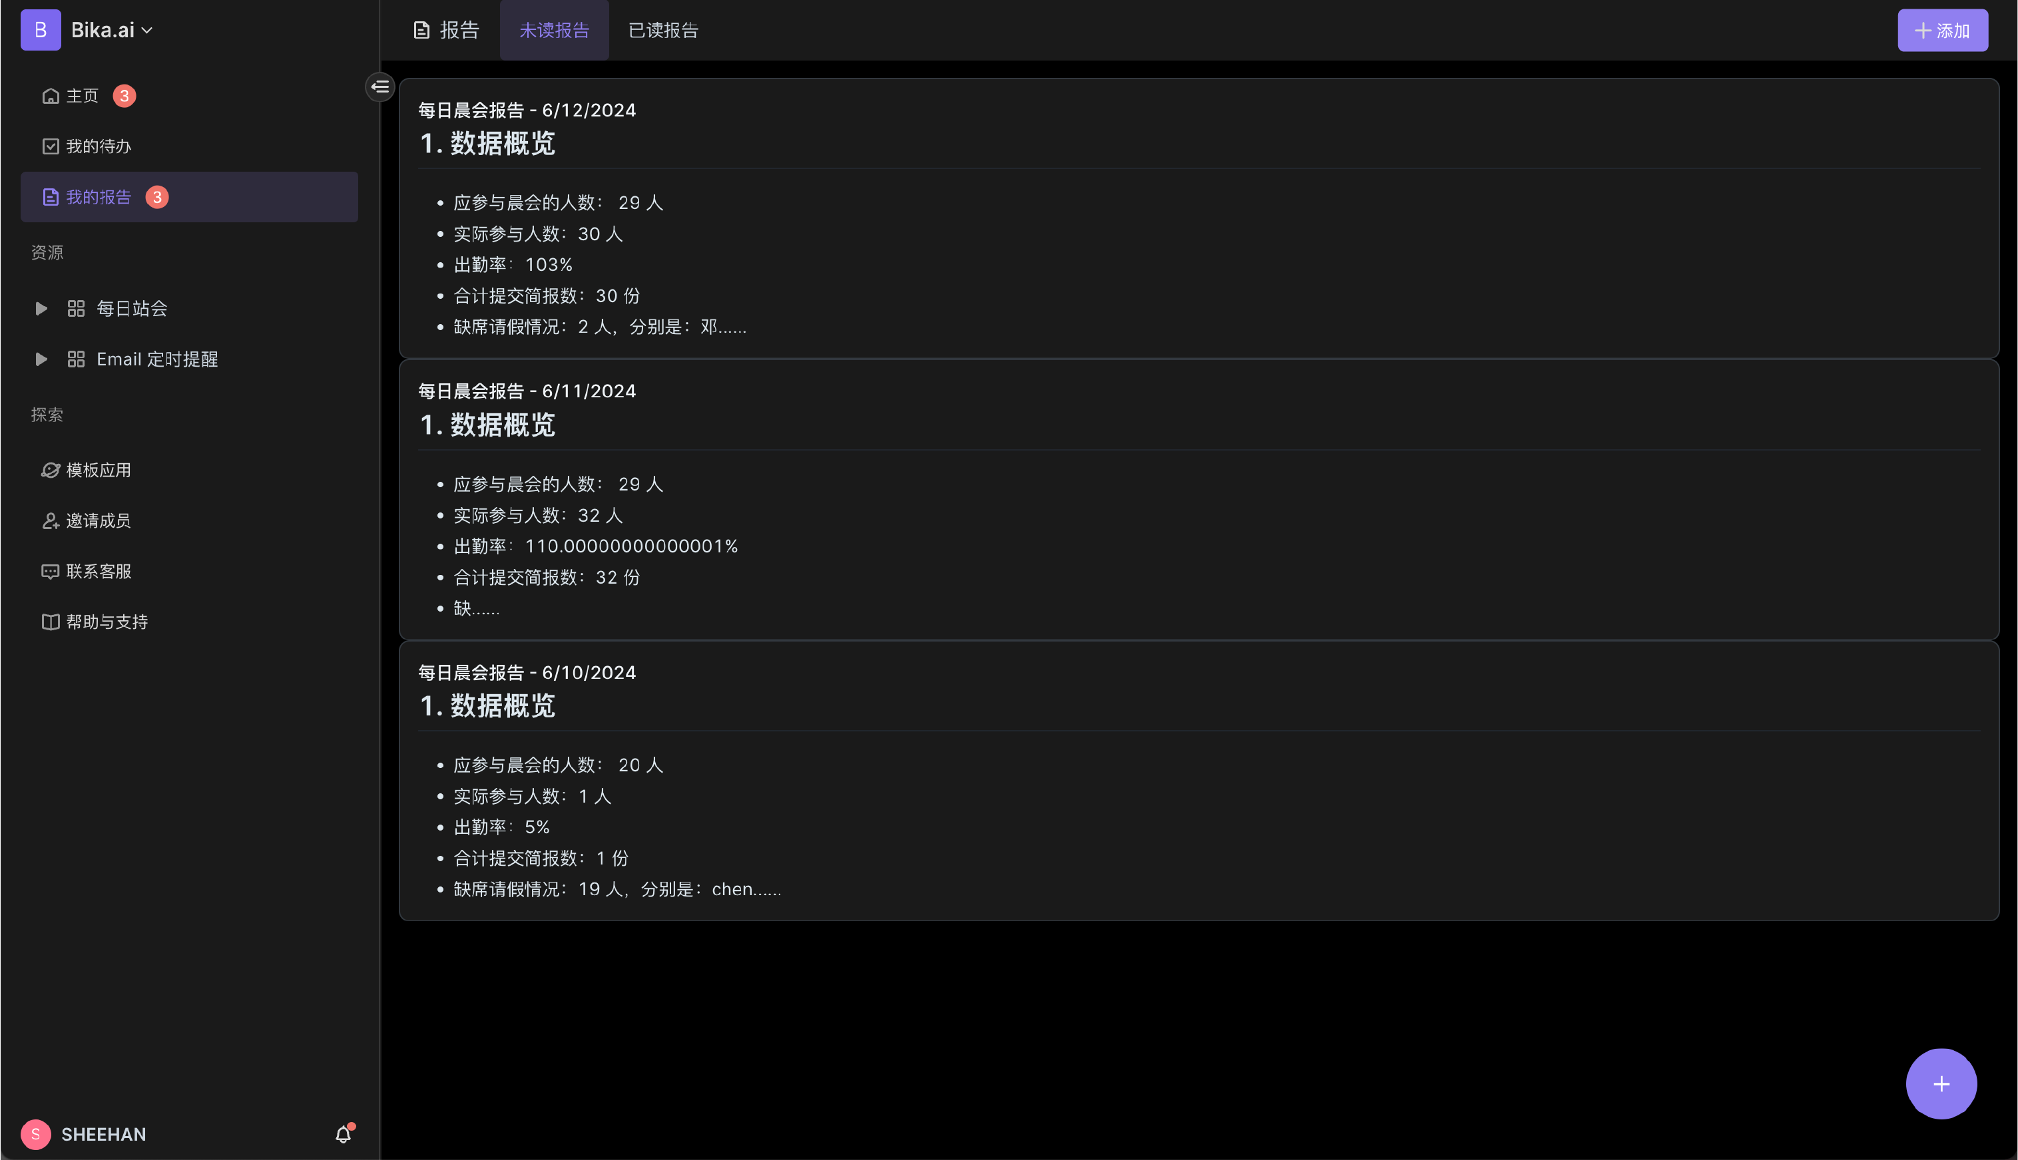The height and width of the screenshot is (1160, 2018).
Task: Click the 添加 button at top right
Action: pos(1942,30)
